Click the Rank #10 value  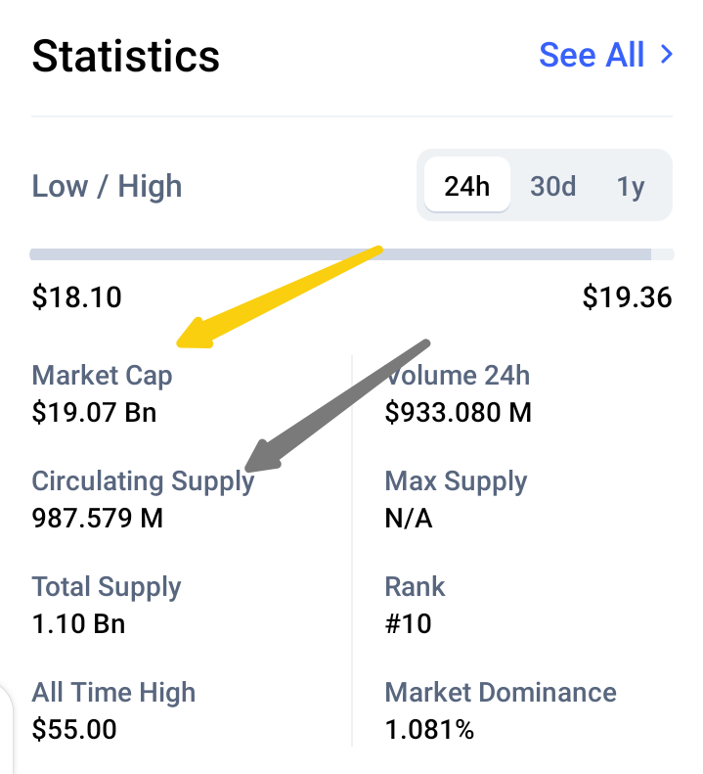pos(408,623)
